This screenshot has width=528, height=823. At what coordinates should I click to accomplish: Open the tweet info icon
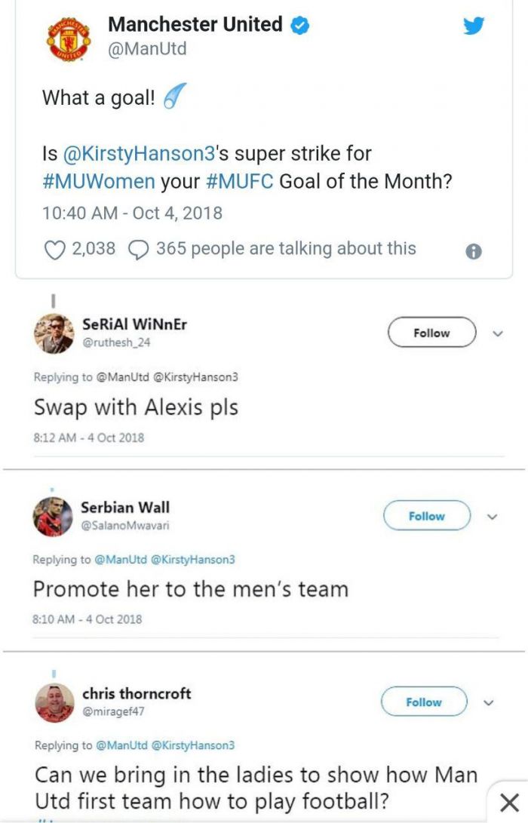[x=474, y=252]
